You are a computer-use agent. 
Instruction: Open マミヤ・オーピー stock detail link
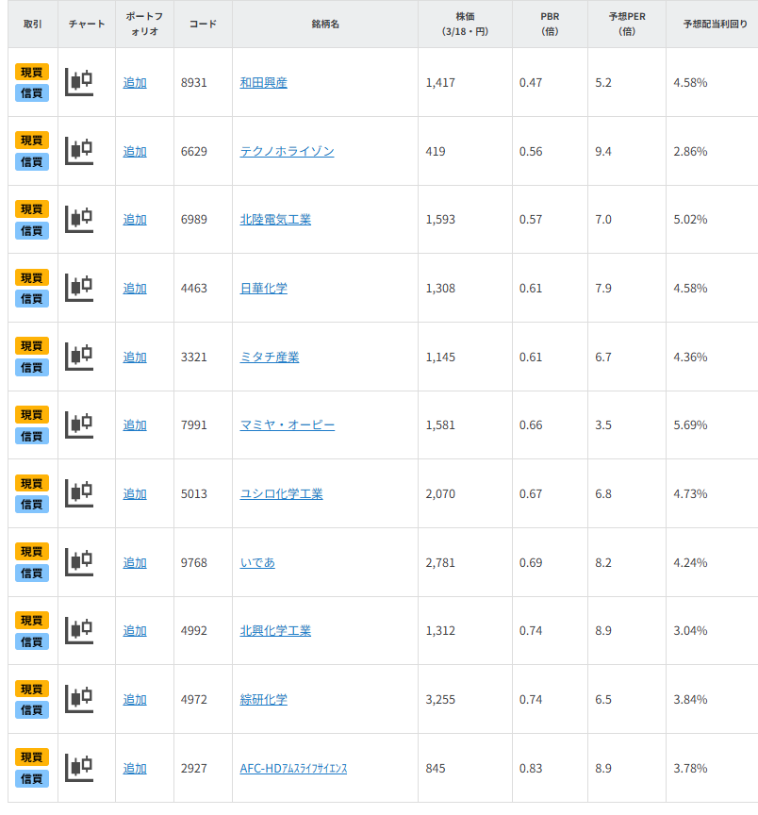coord(288,425)
